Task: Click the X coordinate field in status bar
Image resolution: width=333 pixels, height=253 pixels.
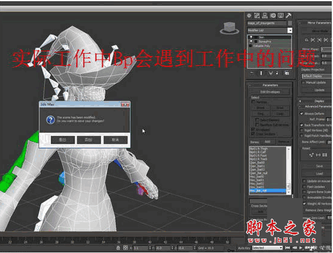Action: (141, 248)
